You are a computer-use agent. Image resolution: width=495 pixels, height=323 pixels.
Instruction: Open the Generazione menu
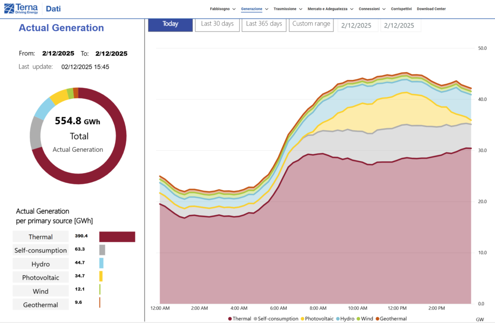click(x=251, y=9)
